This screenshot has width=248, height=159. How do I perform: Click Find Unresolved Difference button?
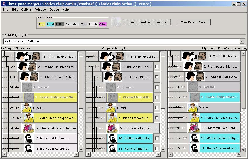(x=147, y=22)
